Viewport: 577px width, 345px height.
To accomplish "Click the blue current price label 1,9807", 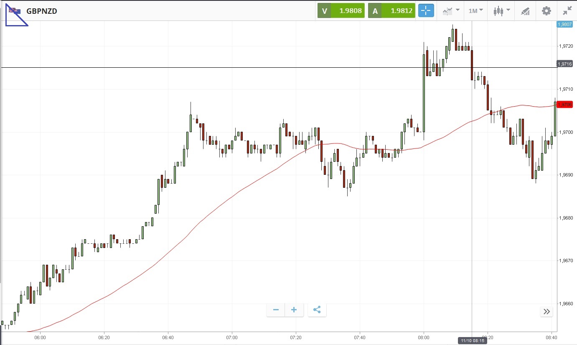I will click(x=564, y=24).
